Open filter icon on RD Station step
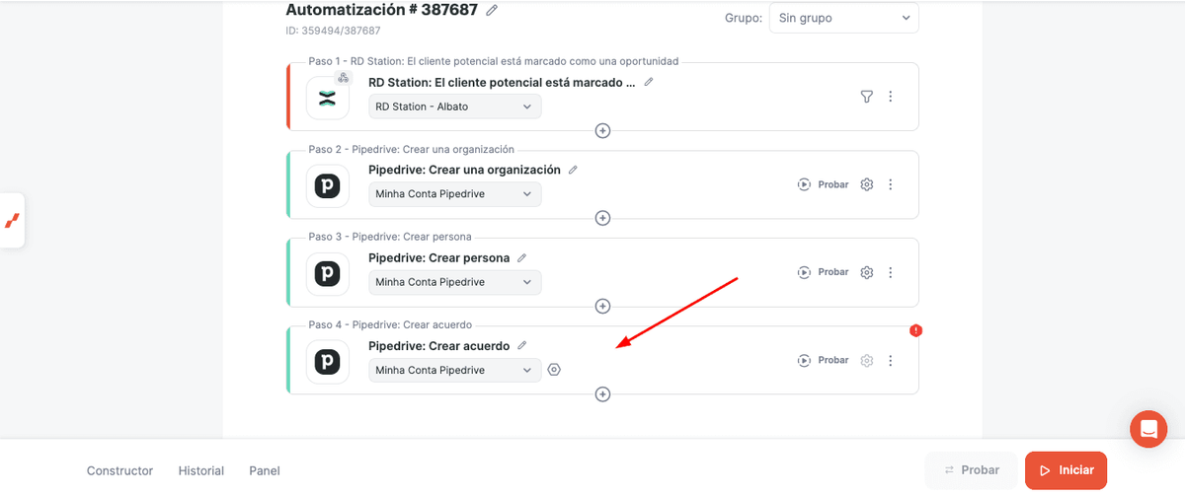1185x497 pixels. [x=866, y=97]
